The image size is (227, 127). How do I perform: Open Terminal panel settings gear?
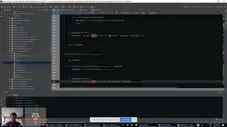pyautogui.click(x=220, y=92)
